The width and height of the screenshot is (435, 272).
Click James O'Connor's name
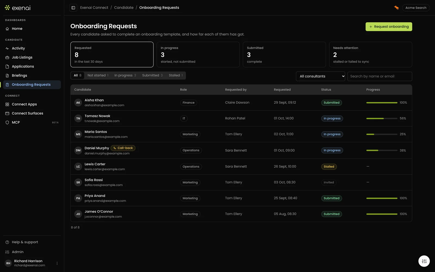tap(99, 212)
